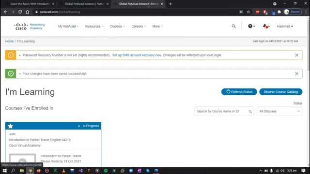
Task: Bookmark this page with star icon
Action: click(x=248, y=12)
